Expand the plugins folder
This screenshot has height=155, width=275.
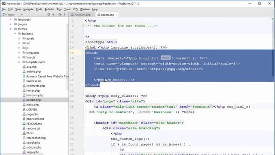[11, 24]
